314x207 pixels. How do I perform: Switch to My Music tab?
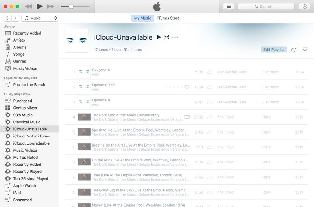[142, 18]
